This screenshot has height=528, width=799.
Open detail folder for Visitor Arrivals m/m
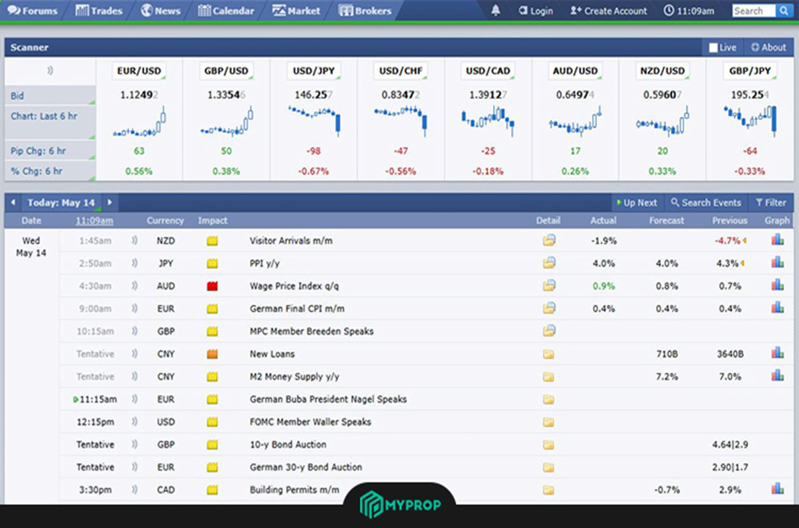[x=549, y=241]
